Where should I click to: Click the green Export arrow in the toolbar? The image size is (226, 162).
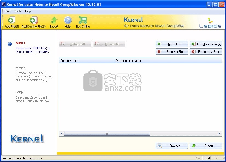click(x=54, y=20)
